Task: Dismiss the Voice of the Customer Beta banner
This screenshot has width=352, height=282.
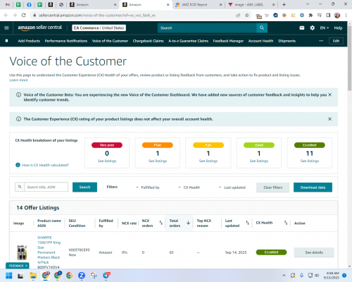Action: pyautogui.click(x=329, y=94)
